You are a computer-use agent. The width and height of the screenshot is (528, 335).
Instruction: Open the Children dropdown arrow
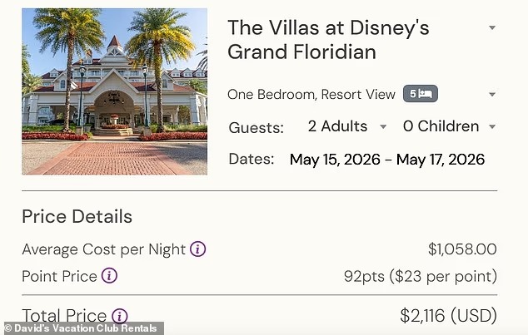(x=491, y=127)
